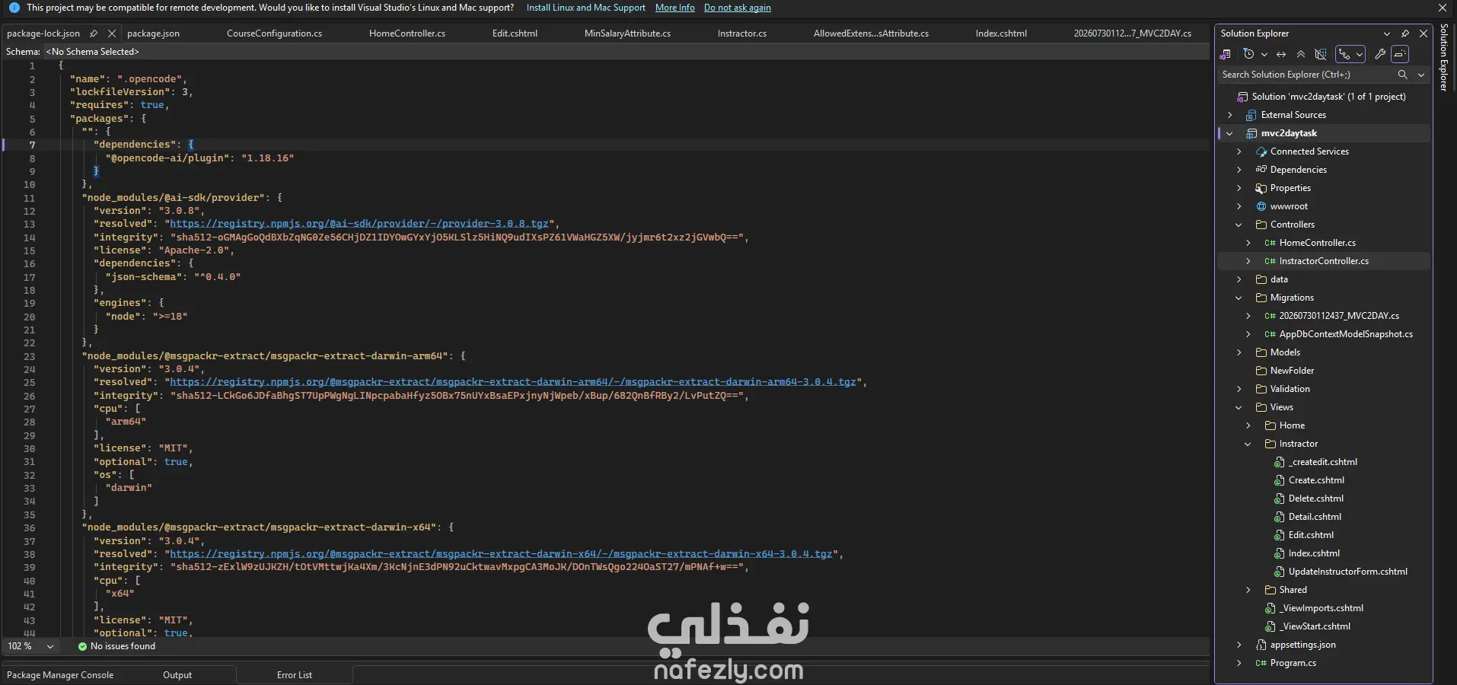Click the Do not ask again link
Screen dimensions: 1457x685
click(738, 8)
